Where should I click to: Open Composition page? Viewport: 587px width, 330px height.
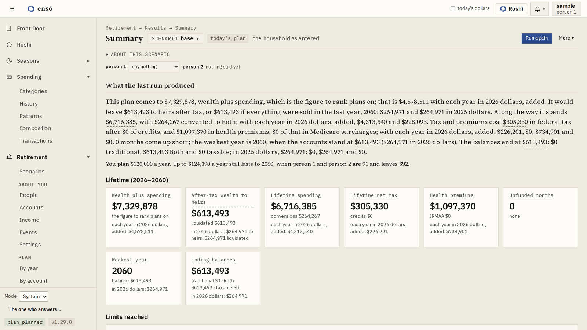(x=35, y=128)
